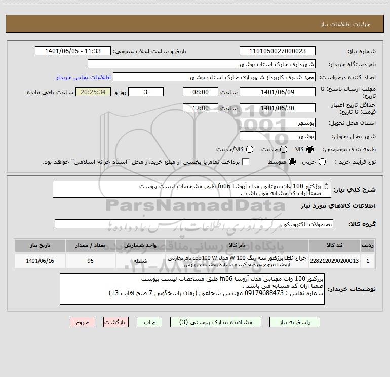The image size is (390, 377).
Task: Click the row number cell 1
Action: click(368, 261)
